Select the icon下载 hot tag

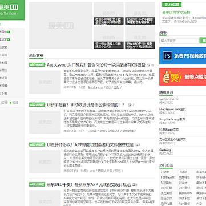tap(167, 188)
